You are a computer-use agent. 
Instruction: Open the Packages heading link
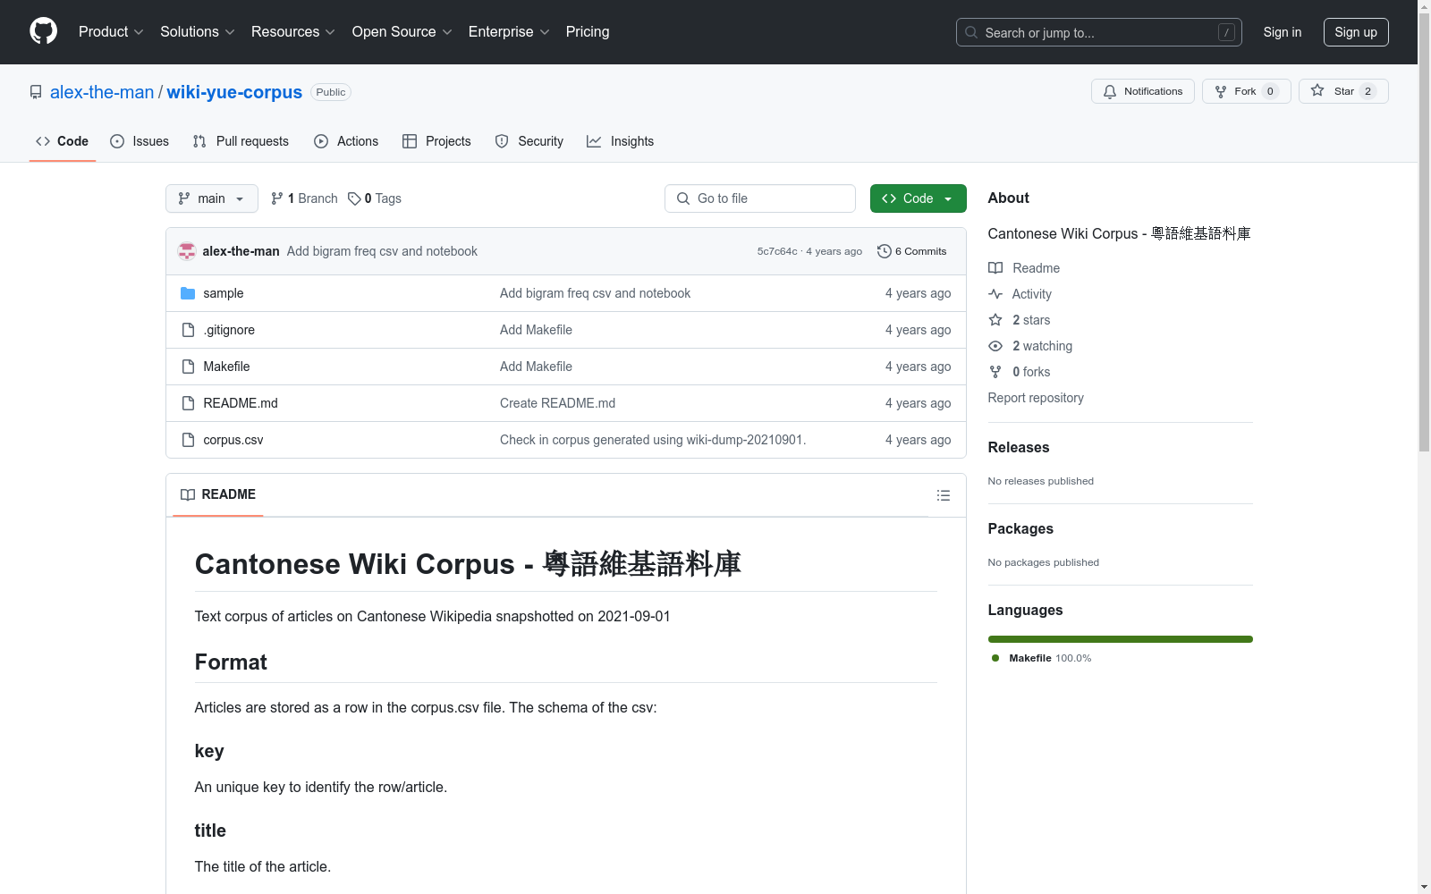[x=1020, y=528]
